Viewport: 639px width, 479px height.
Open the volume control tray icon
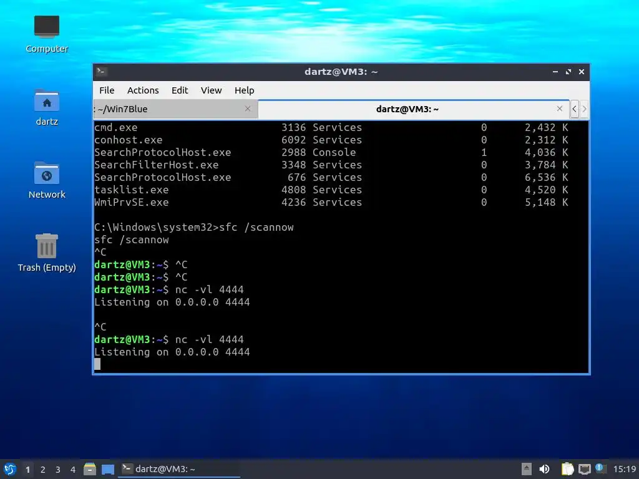[x=544, y=469]
